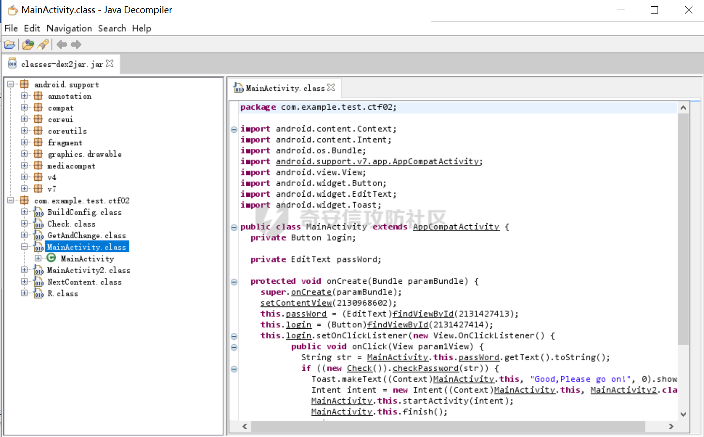Screen dimensions: 704x437
Task: Select highlighted MainActivity.class tree row
Action: point(87,247)
